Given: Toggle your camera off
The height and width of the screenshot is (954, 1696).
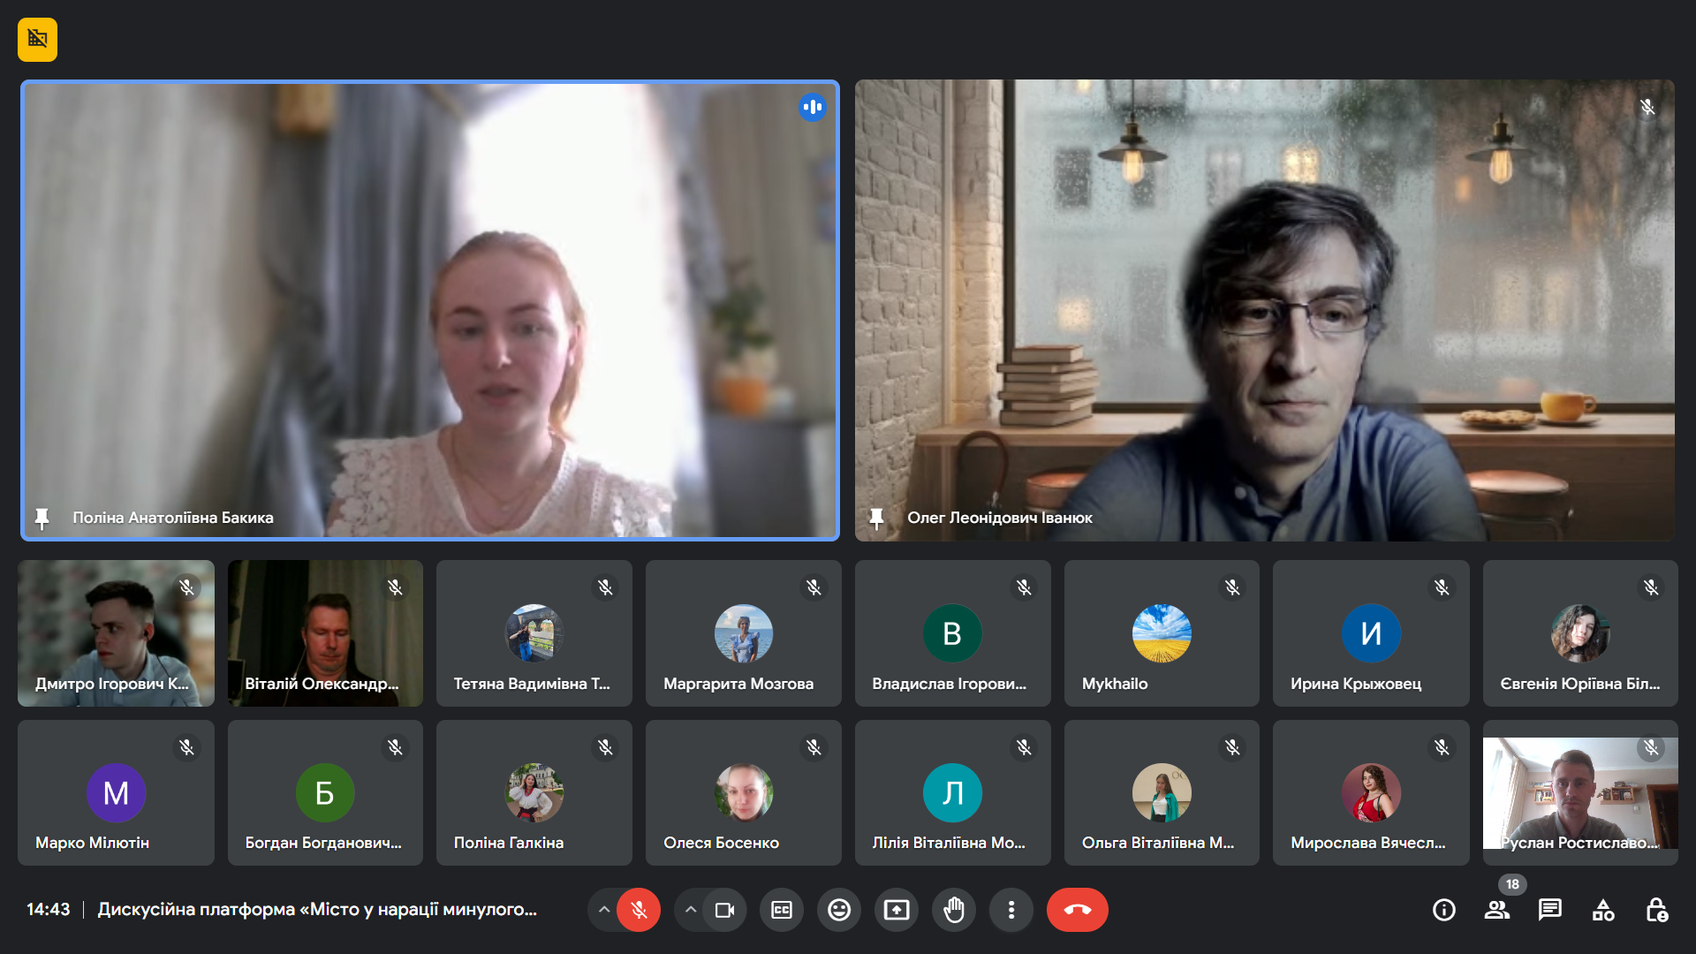Looking at the screenshot, I should point(724,910).
